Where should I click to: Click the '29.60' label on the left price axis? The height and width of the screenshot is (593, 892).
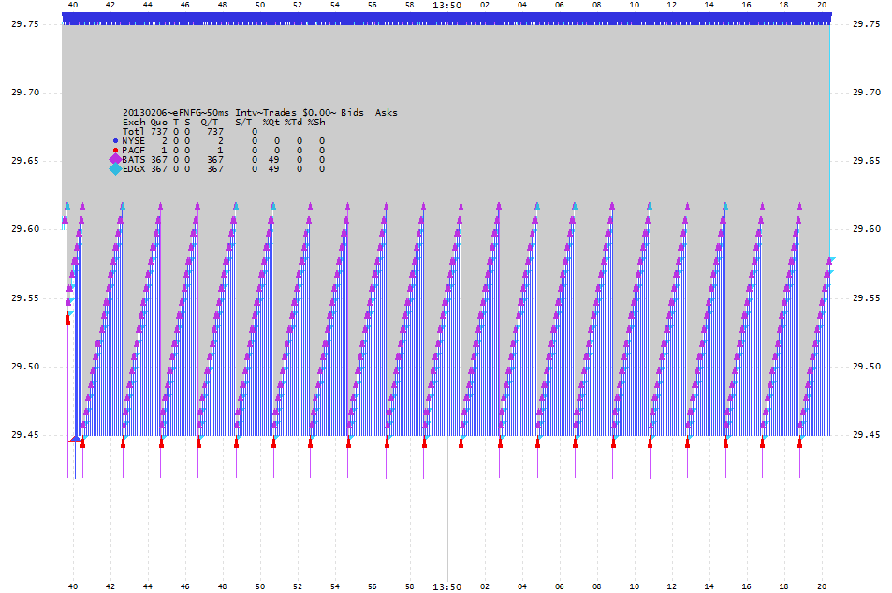click(25, 229)
